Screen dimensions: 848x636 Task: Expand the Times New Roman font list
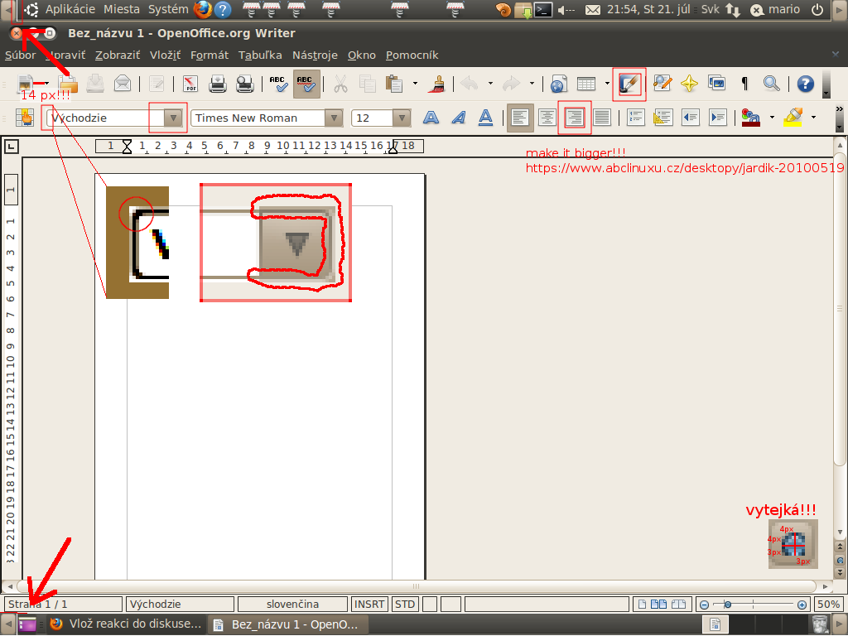tap(334, 118)
